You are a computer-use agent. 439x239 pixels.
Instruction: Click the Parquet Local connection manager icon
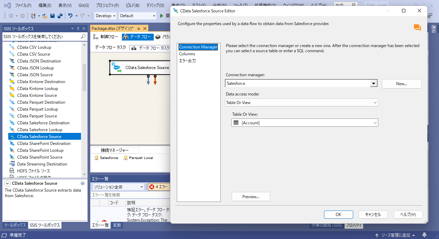click(x=126, y=158)
